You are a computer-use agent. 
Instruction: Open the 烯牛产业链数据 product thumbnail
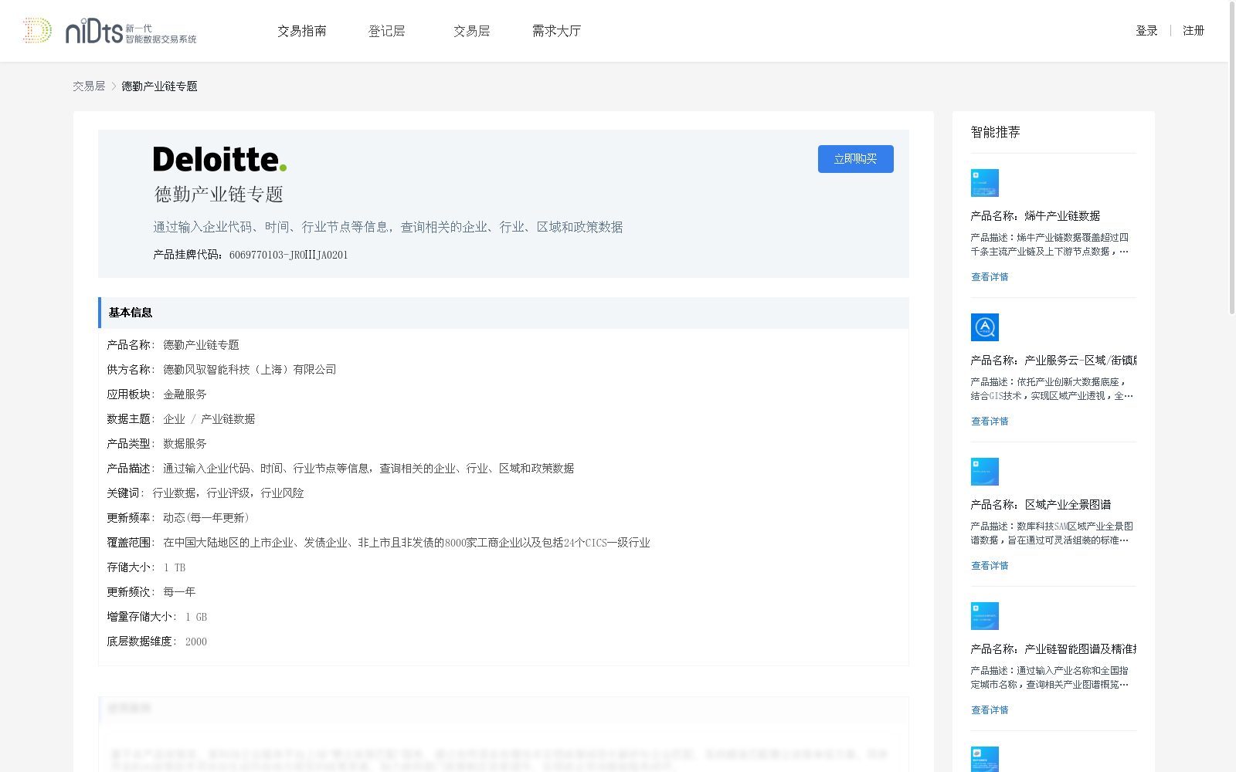click(x=985, y=183)
